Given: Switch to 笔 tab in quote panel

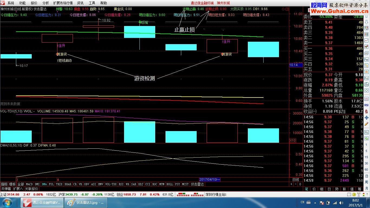Looking at the screenshot, I should point(307,189).
